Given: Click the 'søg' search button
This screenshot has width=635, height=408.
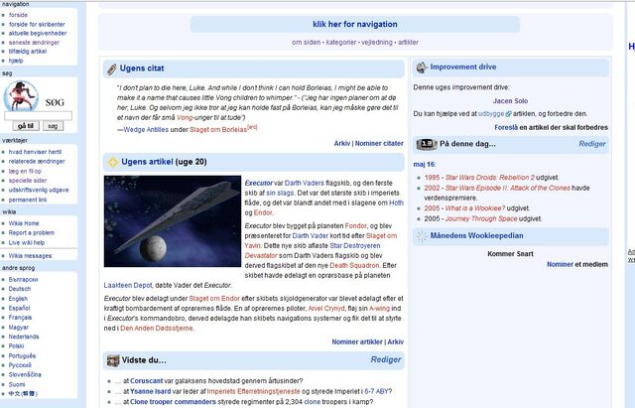Looking at the screenshot, I should pos(53,126).
